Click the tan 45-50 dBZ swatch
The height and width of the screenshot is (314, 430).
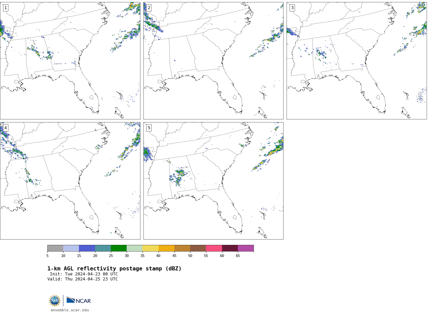pos(182,248)
